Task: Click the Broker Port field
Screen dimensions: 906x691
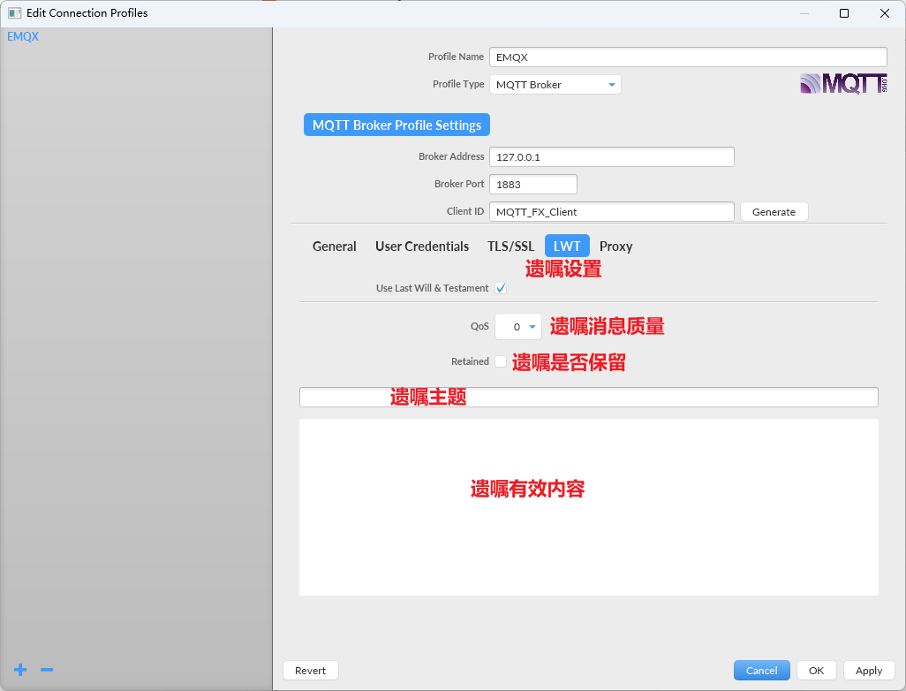Action: coord(532,185)
